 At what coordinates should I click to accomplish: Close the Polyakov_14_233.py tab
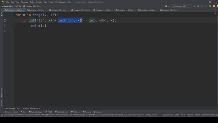coord(46,10)
